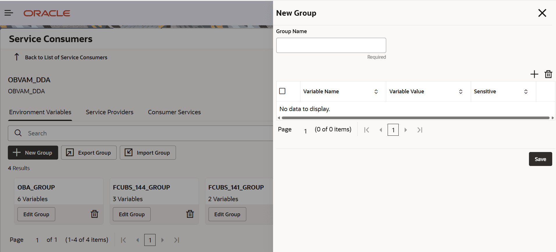556x252 pixels.
Task: Click the back arrow icon
Action: [17, 57]
